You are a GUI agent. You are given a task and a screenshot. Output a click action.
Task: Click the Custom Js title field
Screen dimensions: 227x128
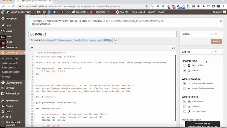coord(103,34)
